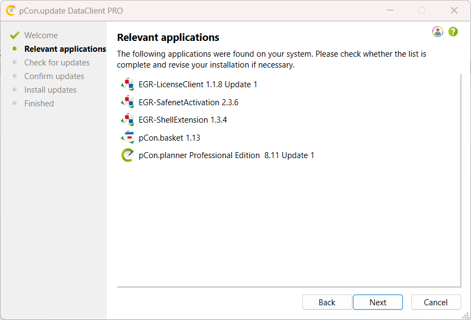
Task: Go back with the Back button
Action: coord(327,302)
